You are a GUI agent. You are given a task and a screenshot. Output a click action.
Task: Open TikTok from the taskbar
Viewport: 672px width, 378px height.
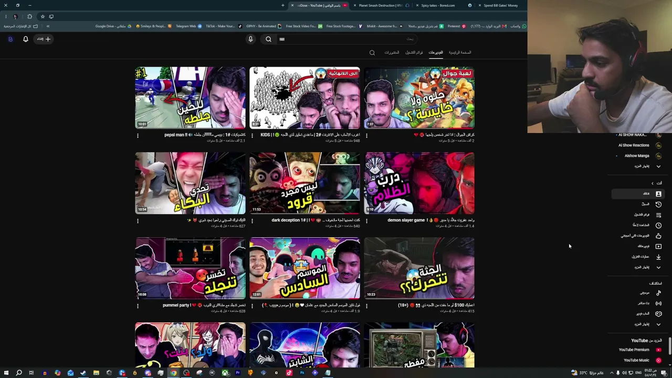click(x=289, y=373)
